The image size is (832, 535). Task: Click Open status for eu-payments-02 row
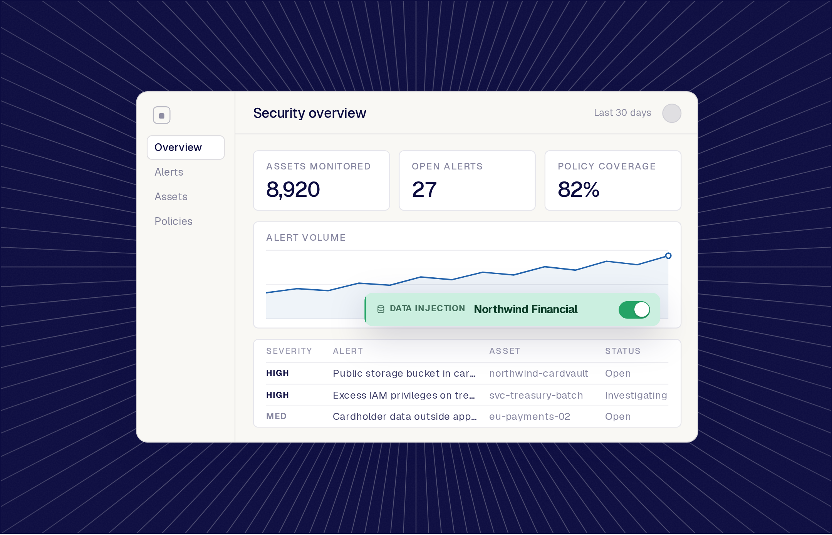tap(618, 417)
